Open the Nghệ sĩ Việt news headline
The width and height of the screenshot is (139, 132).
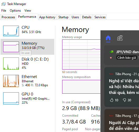124,87
